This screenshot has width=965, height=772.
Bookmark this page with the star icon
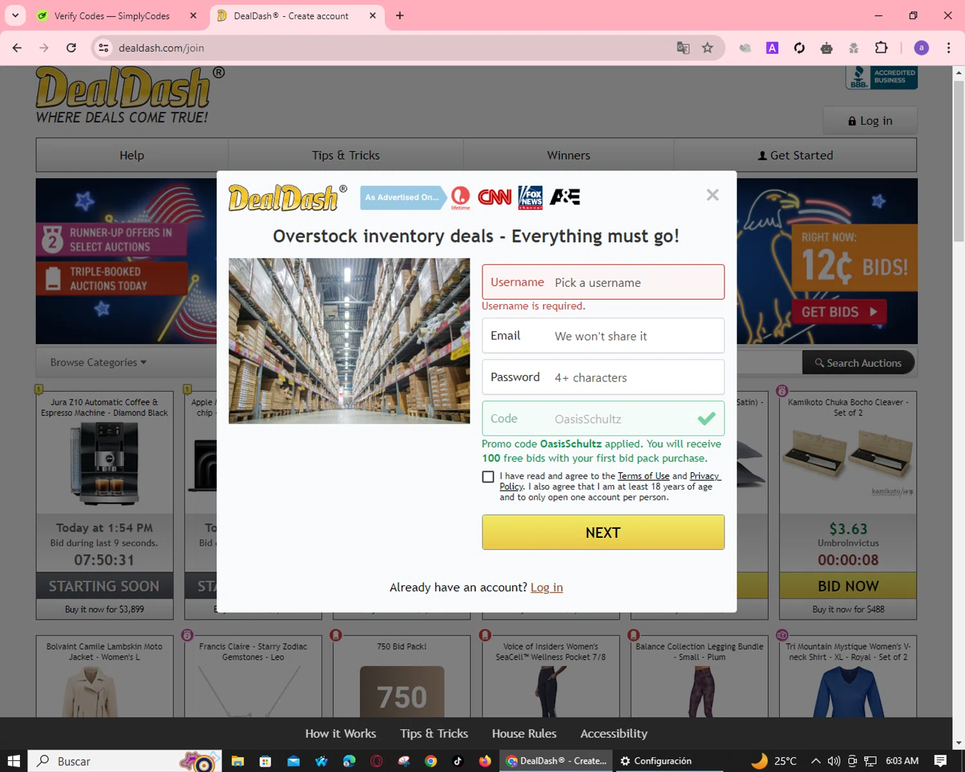tap(708, 48)
